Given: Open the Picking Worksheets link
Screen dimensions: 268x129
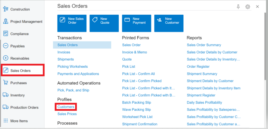Looking at the screenshot, I should pyautogui.click(x=72, y=67).
